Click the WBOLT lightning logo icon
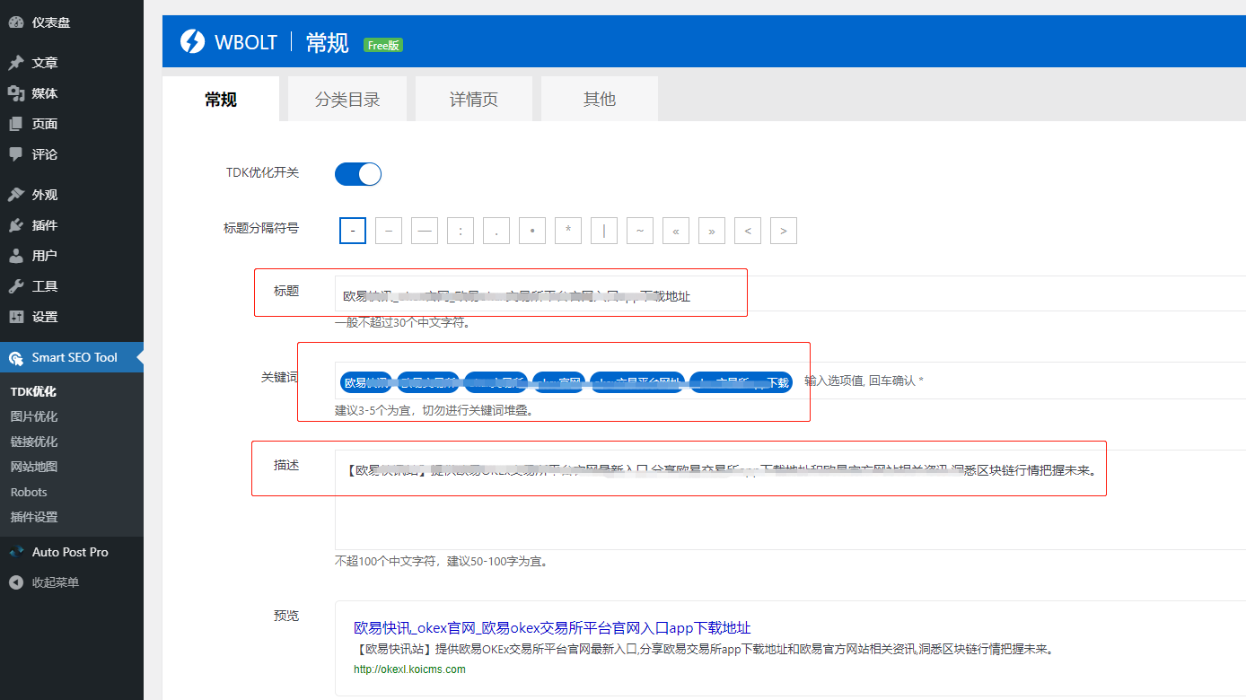The height and width of the screenshot is (700, 1246). point(192,41)
